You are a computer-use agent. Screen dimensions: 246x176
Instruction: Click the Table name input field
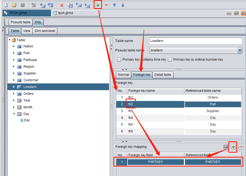(196, 41)
